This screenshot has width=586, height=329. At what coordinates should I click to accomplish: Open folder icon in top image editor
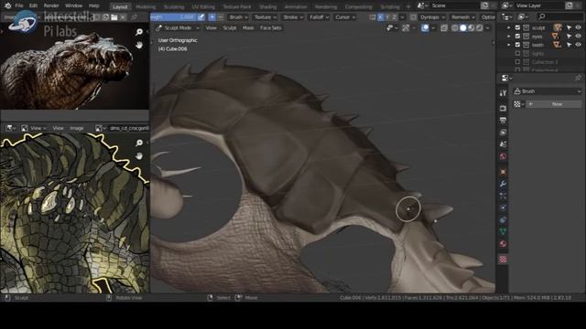pos(114,17)
